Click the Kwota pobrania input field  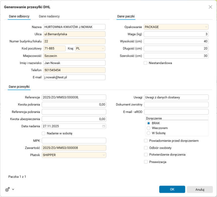(x=74, y=104)
